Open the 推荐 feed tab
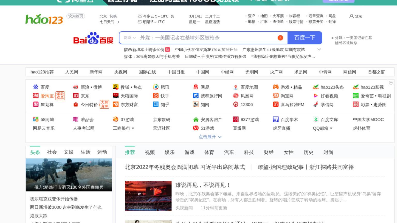 coord(130,152)
